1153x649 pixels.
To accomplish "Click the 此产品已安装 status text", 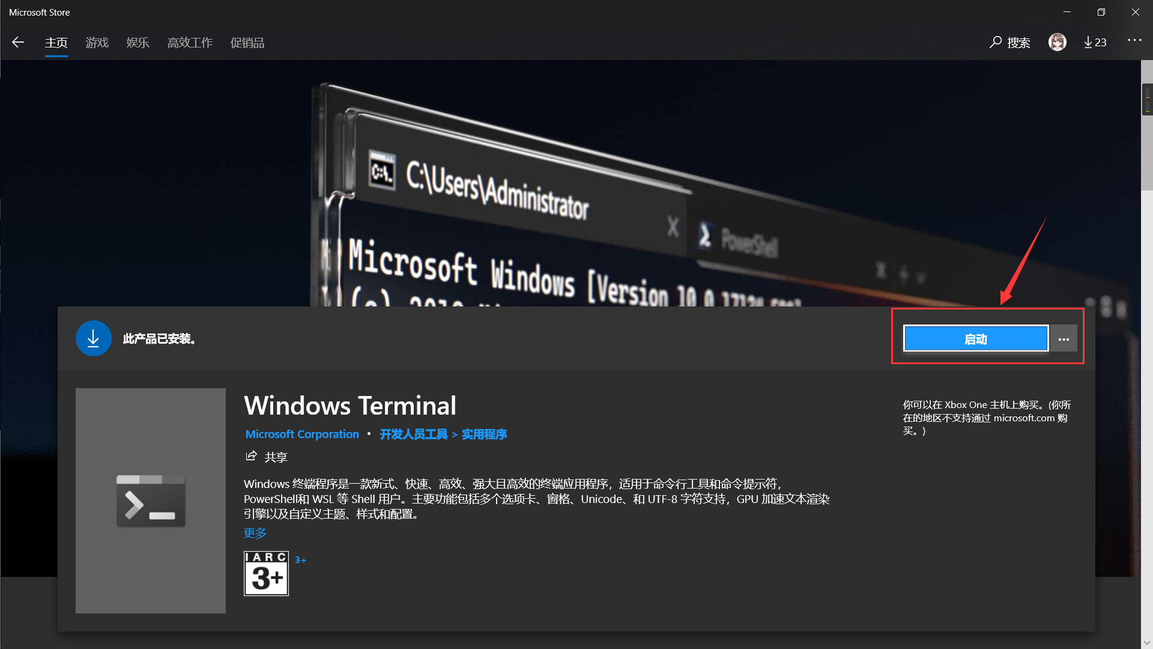I will point(159,339).
